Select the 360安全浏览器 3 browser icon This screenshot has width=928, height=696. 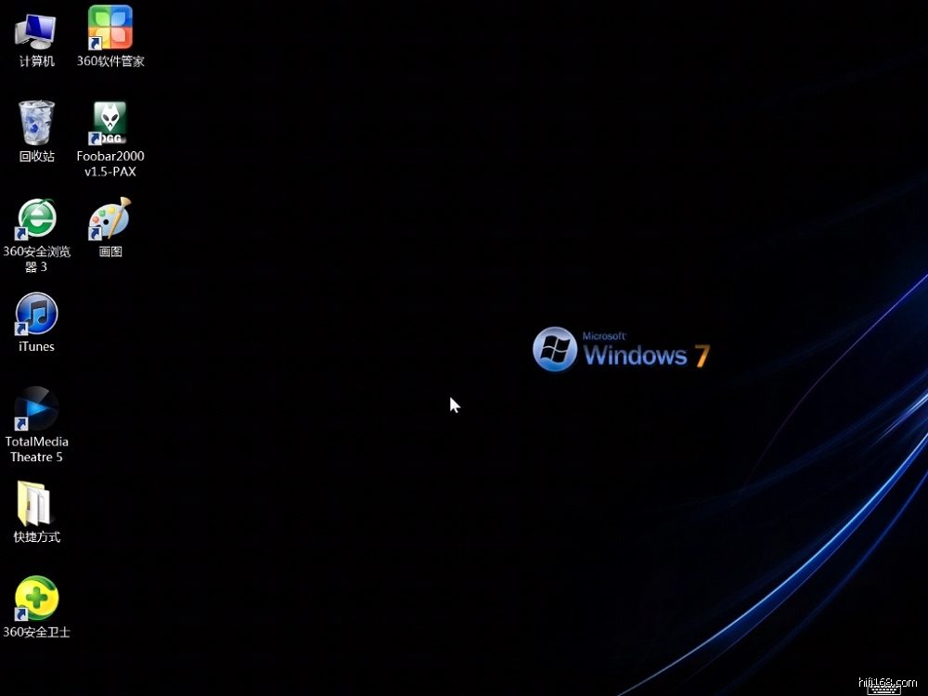[x=36, y=219]
